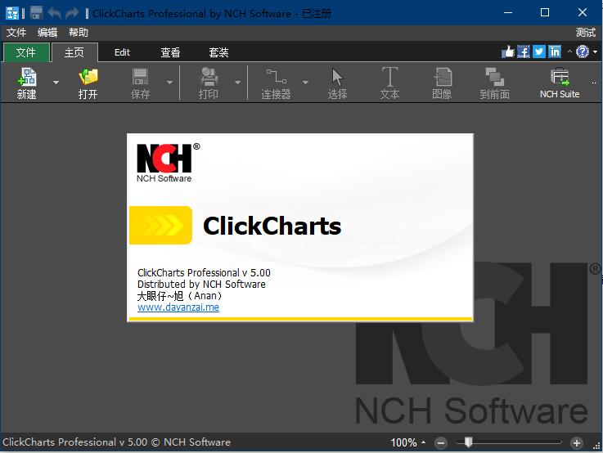Choose the 文本 (Text) tool
This screenshot has height=453, width=603.
tap(389, 83)
